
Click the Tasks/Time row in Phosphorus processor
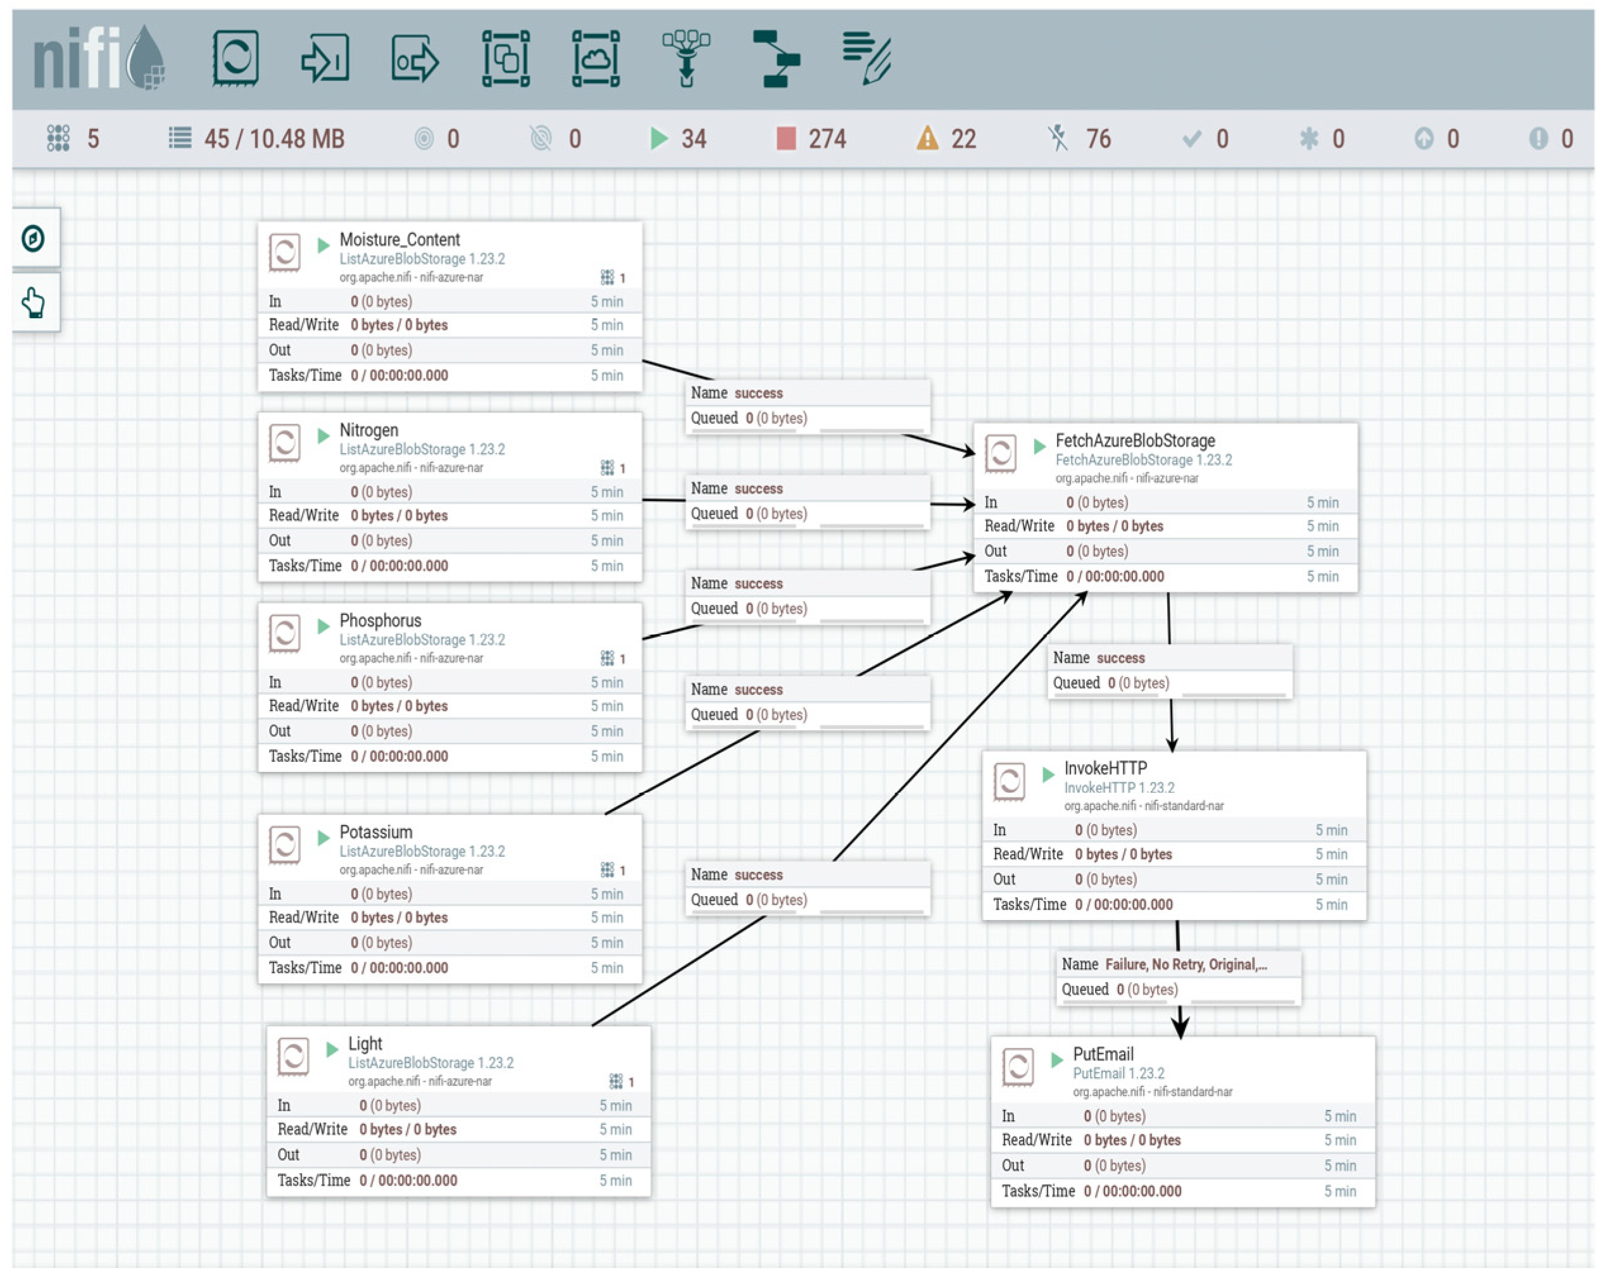click(x=450, y=756)
